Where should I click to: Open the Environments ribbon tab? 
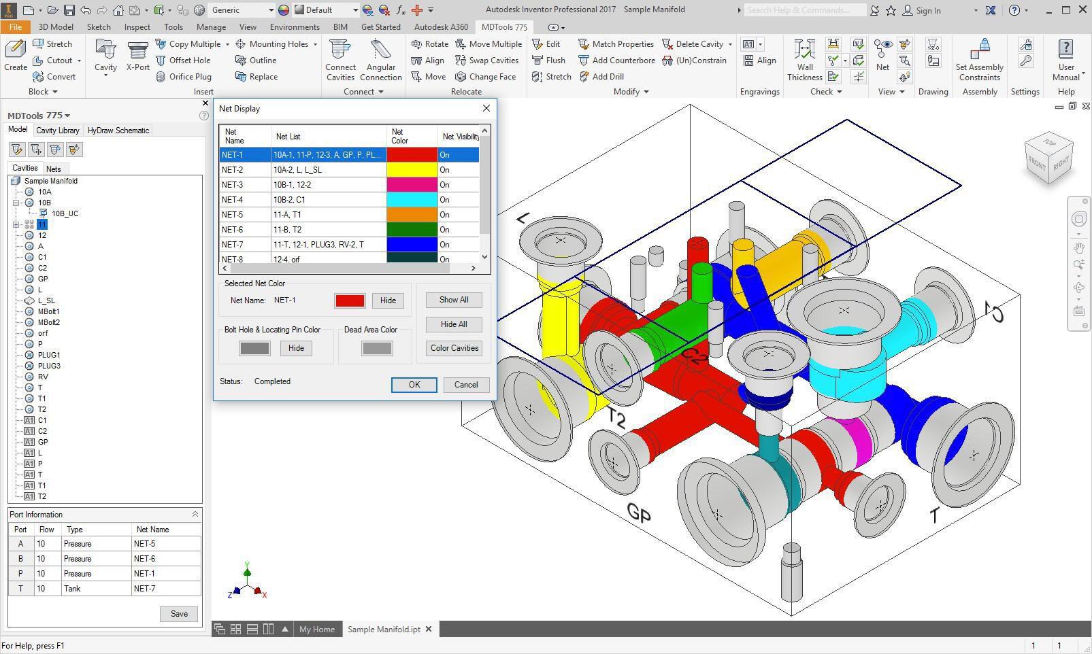tap(295, 27)
